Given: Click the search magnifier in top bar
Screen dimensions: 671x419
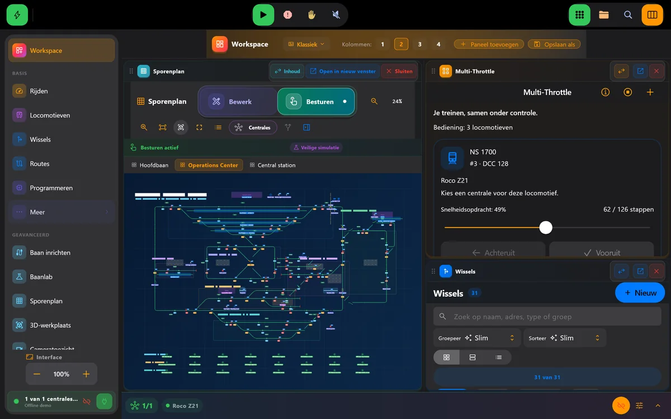Looking at the screenshot, I should (x=628, y=15).
